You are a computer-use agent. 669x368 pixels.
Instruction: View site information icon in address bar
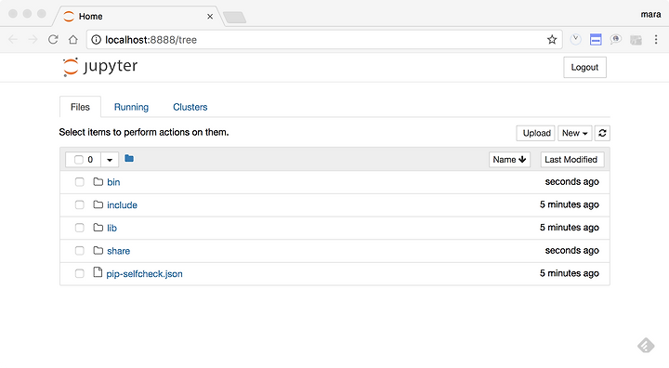(97, 40)
